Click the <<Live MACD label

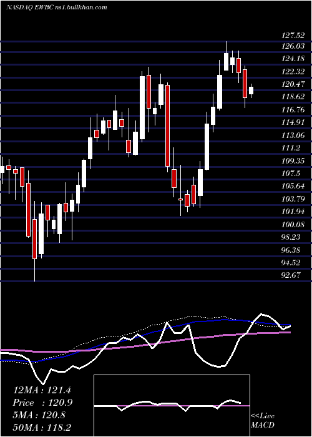click(263, 420)
